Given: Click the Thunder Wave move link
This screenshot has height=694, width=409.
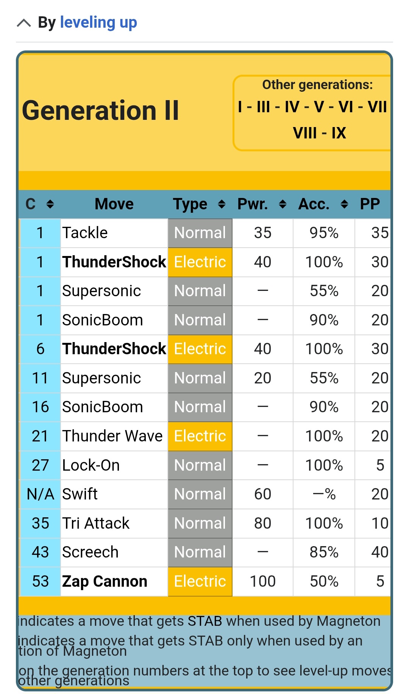Looking at the screenshot, I should (112, 436).
